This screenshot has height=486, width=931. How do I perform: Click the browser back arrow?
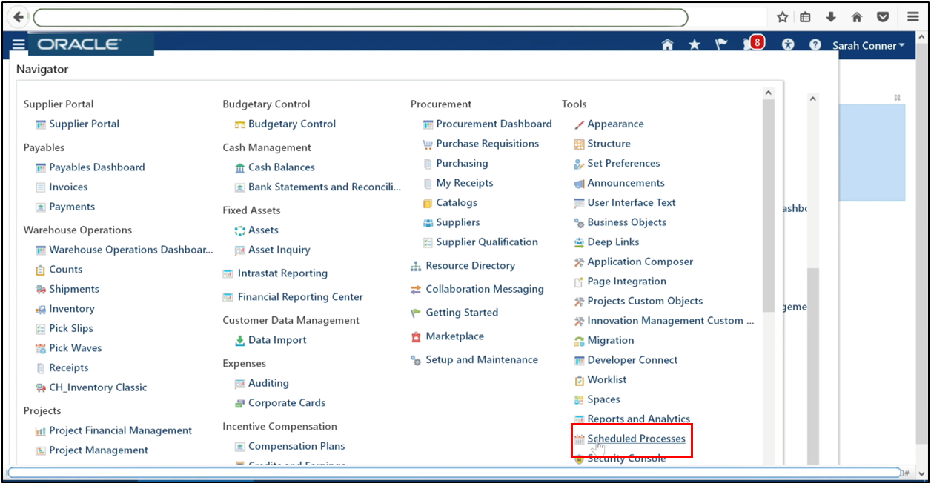point(16,16)
